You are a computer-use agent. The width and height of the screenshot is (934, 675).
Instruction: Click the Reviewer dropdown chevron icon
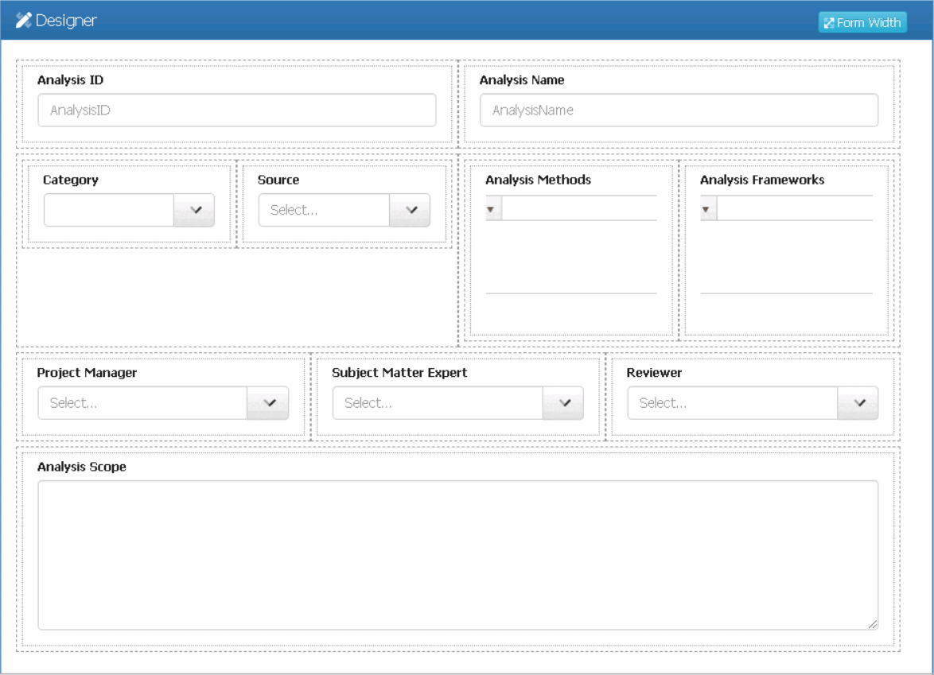(x=858, y=403)
